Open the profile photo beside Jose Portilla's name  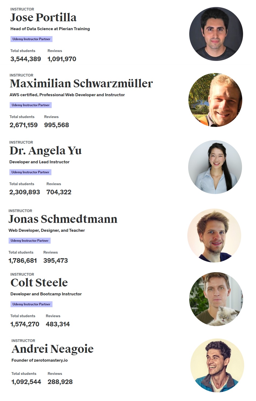click(216, 34)
